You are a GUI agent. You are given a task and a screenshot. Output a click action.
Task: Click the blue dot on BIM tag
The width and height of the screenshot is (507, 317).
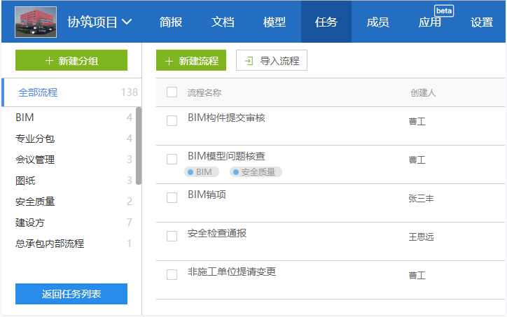(x=190, y=172)
